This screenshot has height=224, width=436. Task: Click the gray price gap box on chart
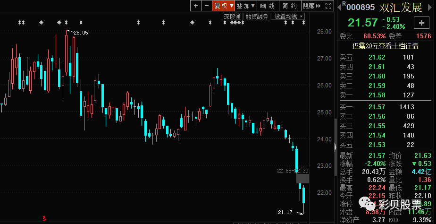coord(302,179)
